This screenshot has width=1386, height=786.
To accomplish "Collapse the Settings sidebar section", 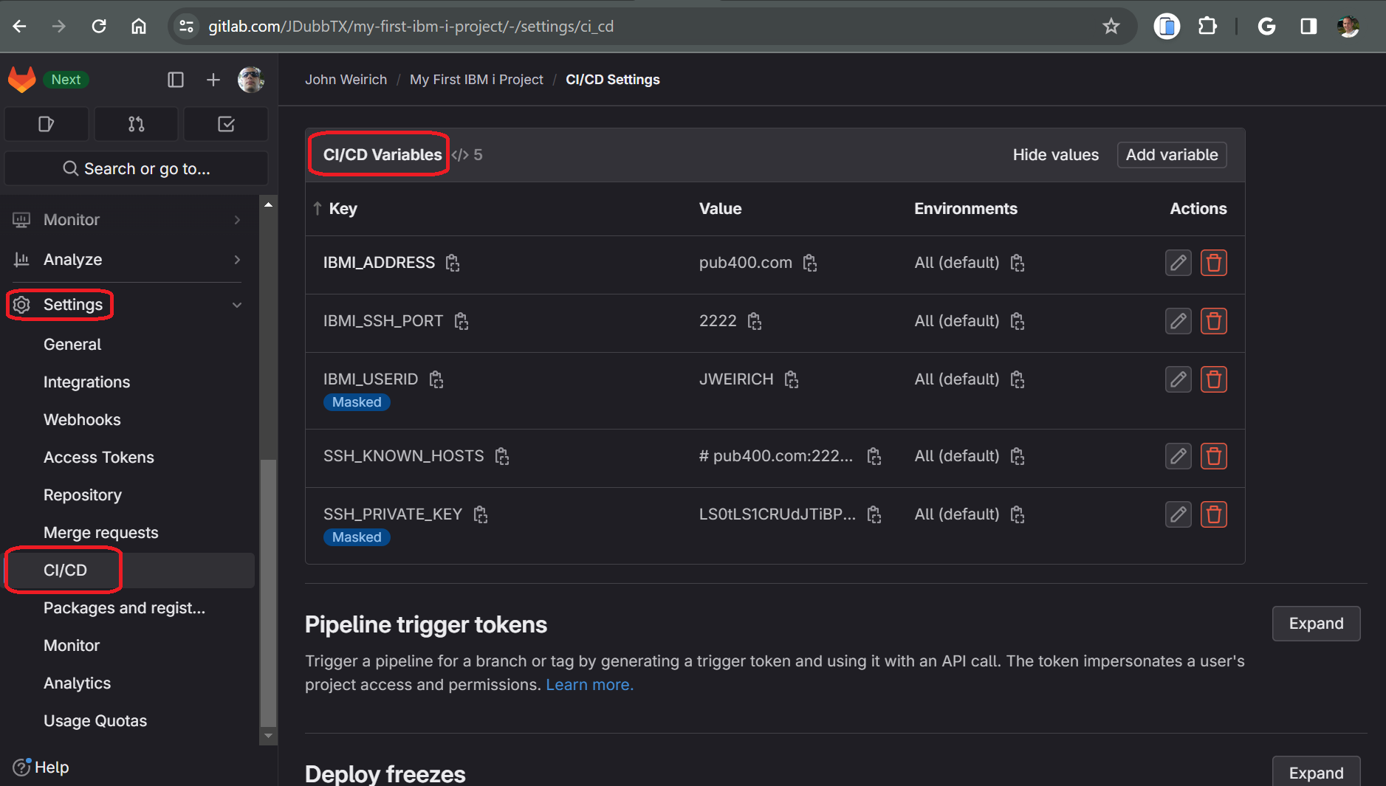I will click(127, 305).
